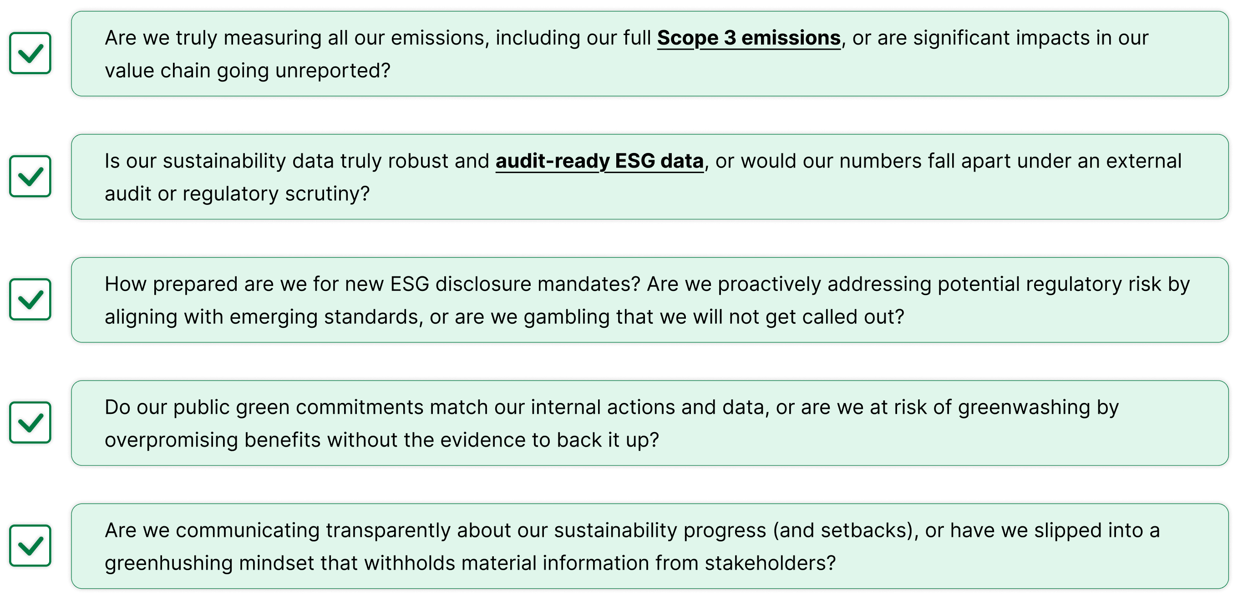Viewport: 1238px width, 601px height.
Task: Click the card about external audit or regulatory scrutiny
Action: click(650, 177)
